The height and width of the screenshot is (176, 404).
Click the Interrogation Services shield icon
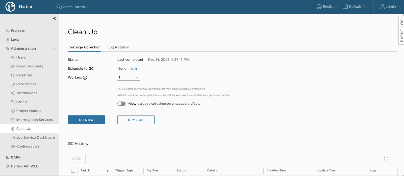coord(13,120)
